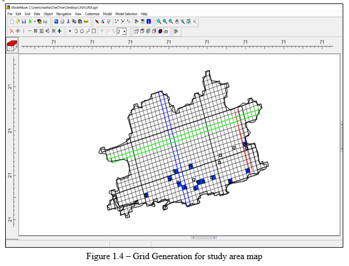Open the Model menu
This screenshot has width=349, height=266.
point(107,14)
